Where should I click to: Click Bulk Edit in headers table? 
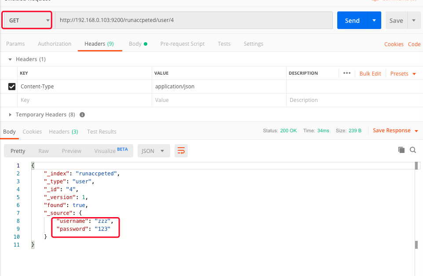(370, 74)
